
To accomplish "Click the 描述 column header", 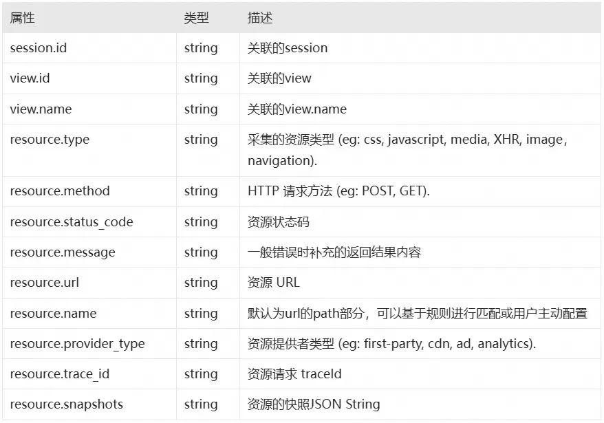I will pyautogui.click(x=260, y=18).
